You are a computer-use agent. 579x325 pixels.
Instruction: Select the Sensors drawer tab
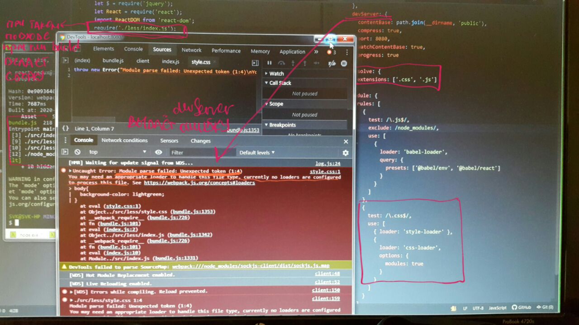[169, 141]
